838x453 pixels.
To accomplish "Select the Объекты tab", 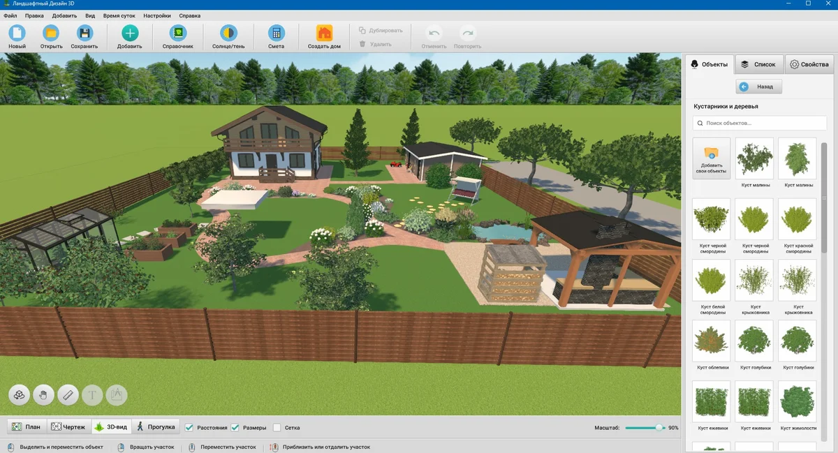I will [709, 64].
